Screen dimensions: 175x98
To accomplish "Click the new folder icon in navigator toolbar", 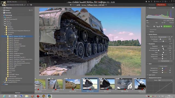I will (31, 5).
